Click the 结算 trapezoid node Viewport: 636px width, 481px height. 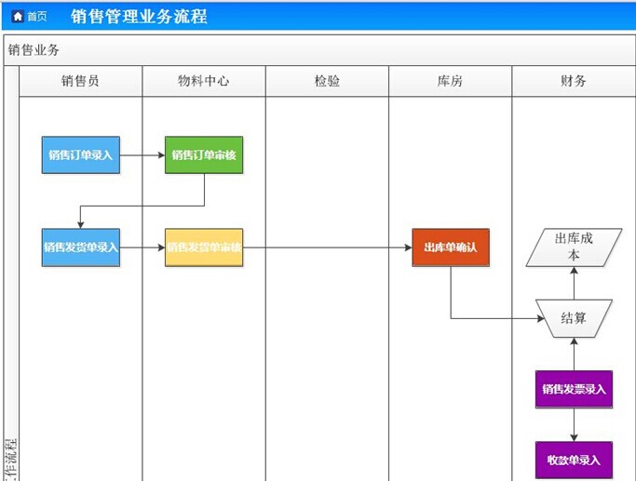(574, 318)
